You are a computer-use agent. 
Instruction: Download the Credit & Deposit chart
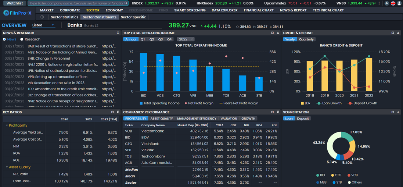pos(398,33)
